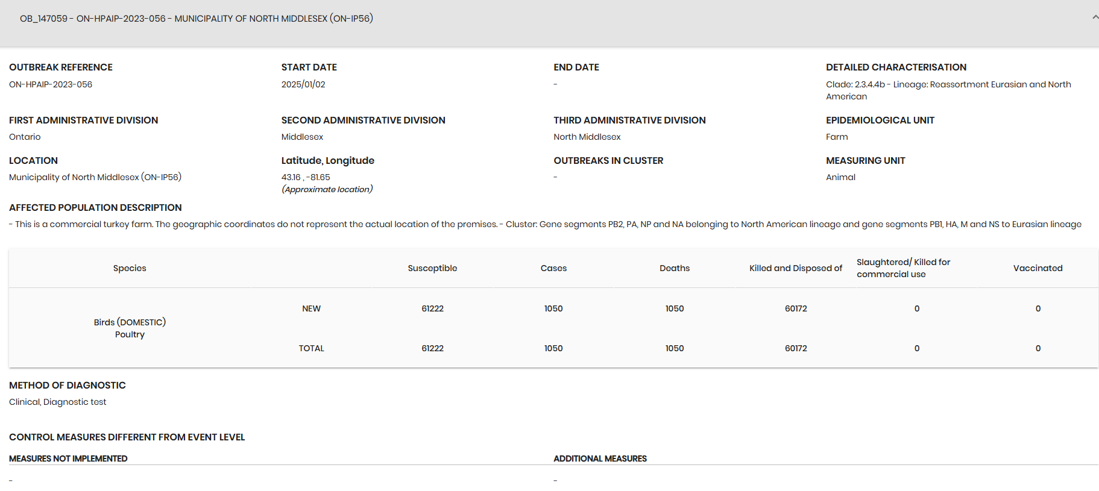Click the Clinical, Diagnostic test text
The height and width of the screenshot is (491, 1099).
[58, 402]
